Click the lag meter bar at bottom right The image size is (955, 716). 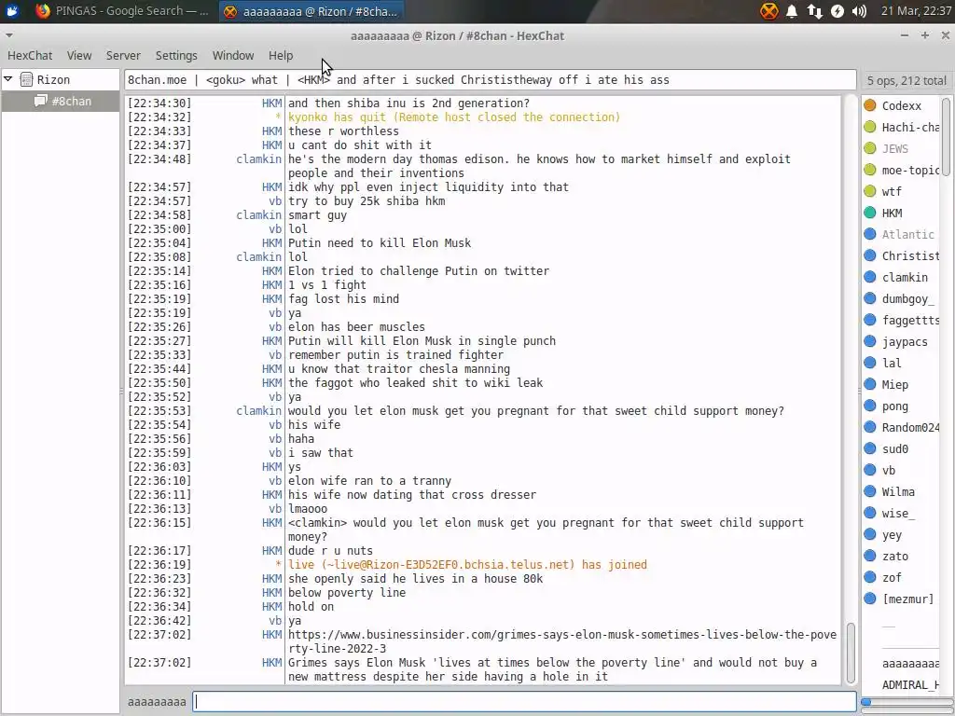907,702
